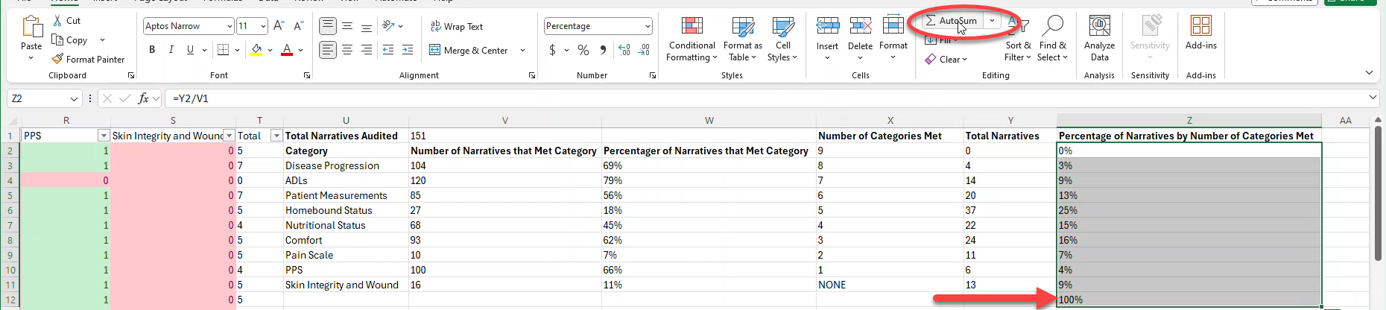Click Increase Font Size icon

point(279,26)
